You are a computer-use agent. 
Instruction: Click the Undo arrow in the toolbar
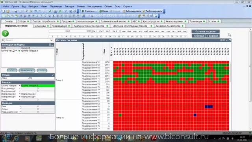coord(35,11)
